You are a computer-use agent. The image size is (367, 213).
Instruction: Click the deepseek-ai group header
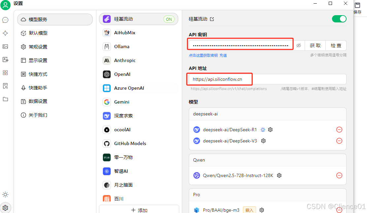pyautogui.click(x=268, y=114)
